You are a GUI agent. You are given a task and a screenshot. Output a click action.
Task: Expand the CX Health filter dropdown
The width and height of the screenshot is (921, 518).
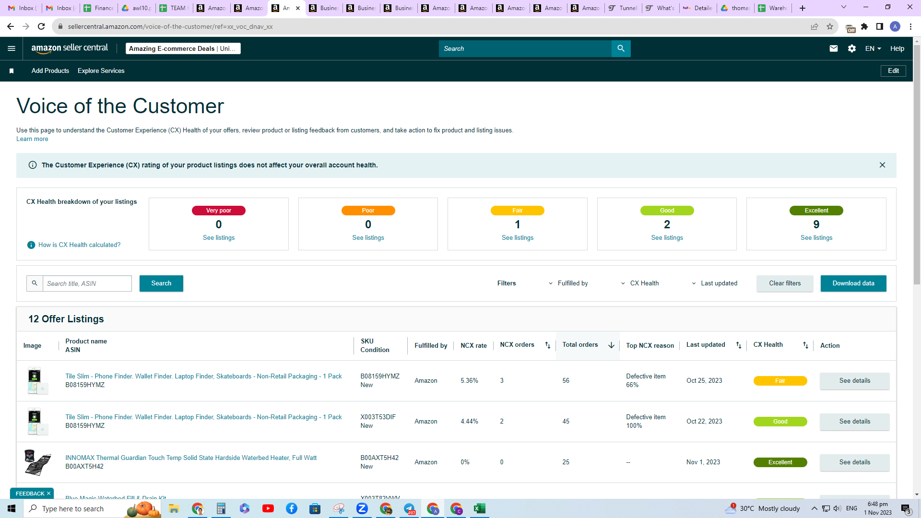(x=640, y=283)
